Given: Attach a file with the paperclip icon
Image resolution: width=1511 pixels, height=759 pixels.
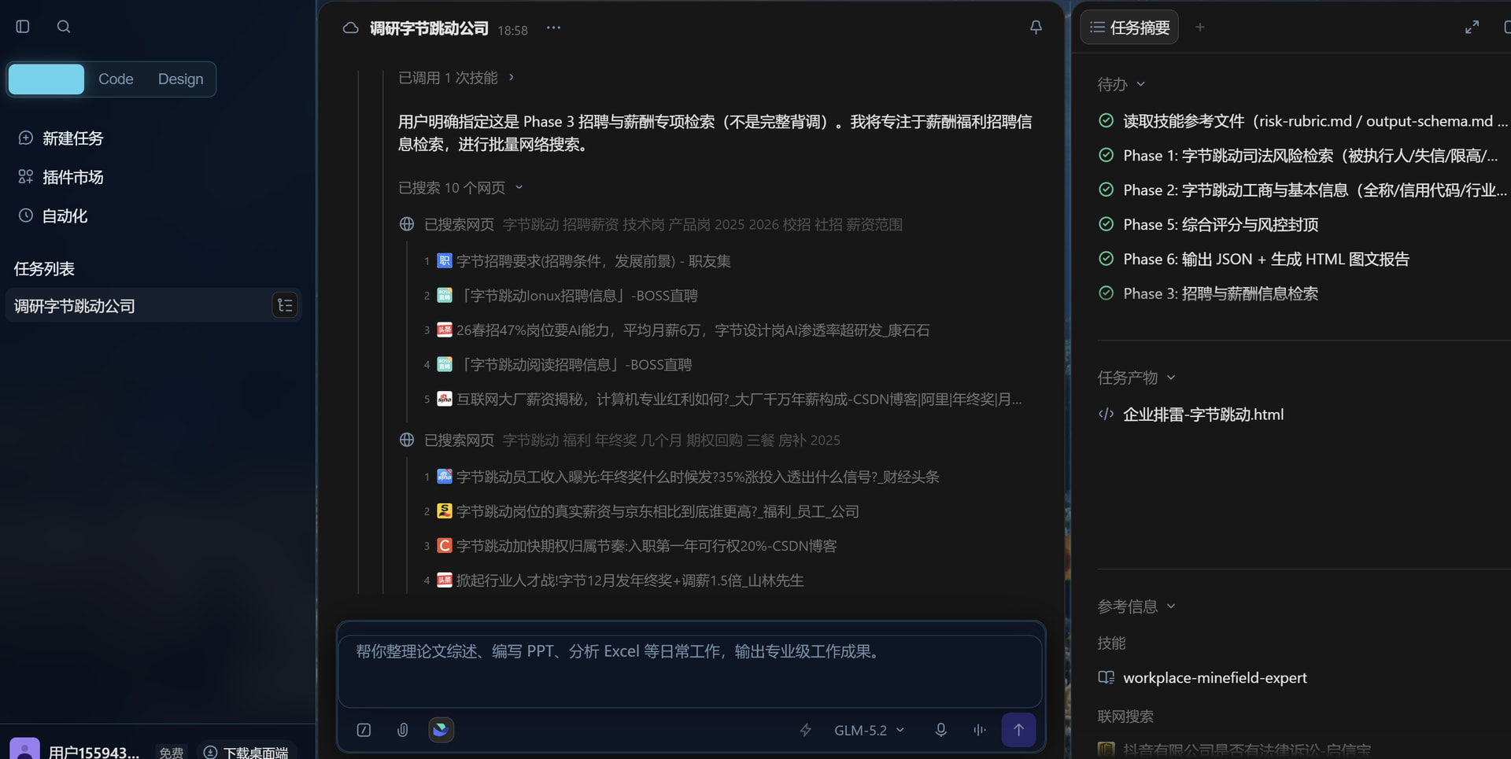Looking at the screenshot, I should point(402,730).
